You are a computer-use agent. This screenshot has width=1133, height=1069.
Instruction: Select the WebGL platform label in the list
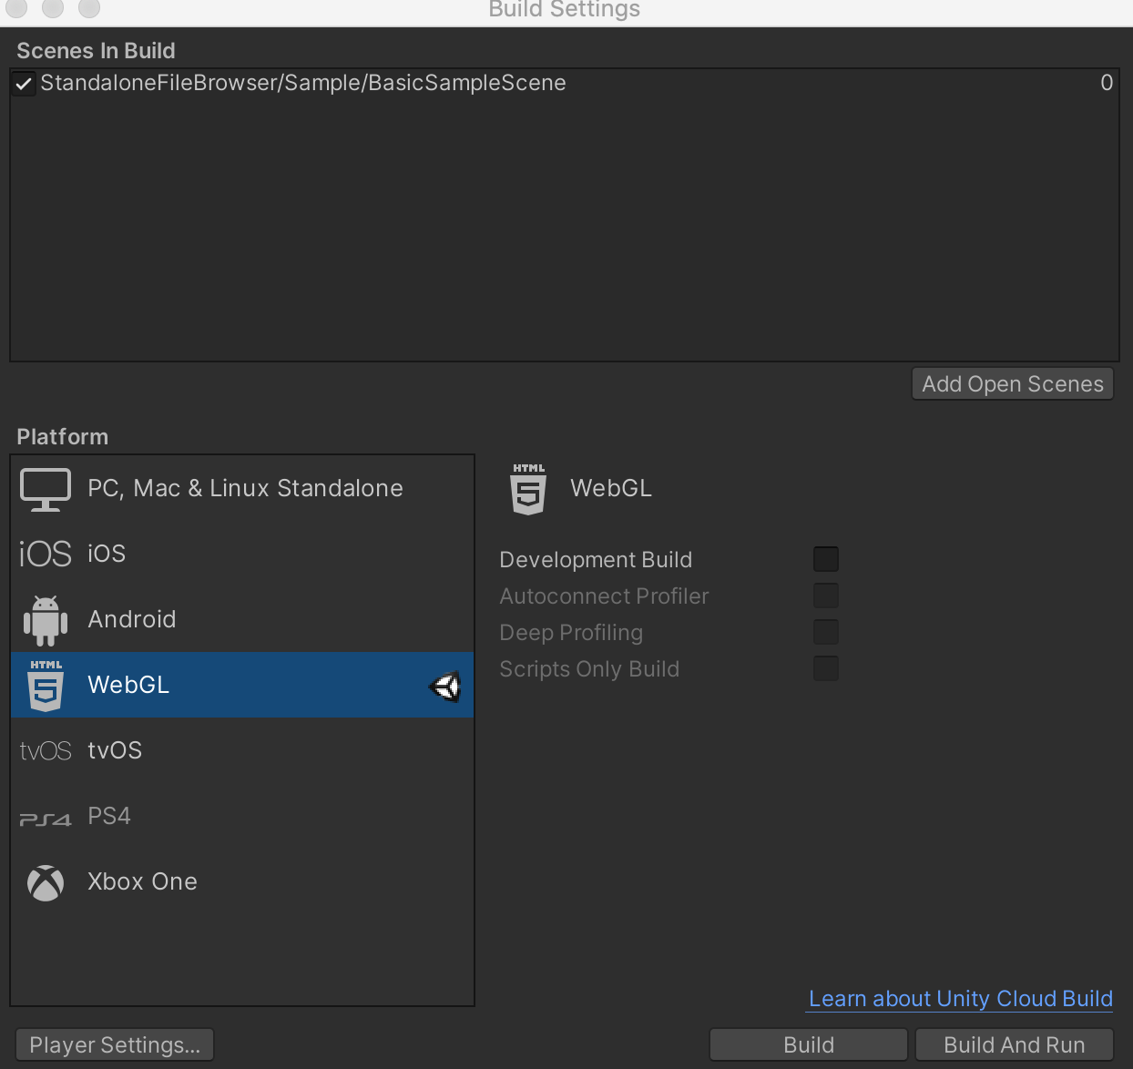[x=128, y=685]
